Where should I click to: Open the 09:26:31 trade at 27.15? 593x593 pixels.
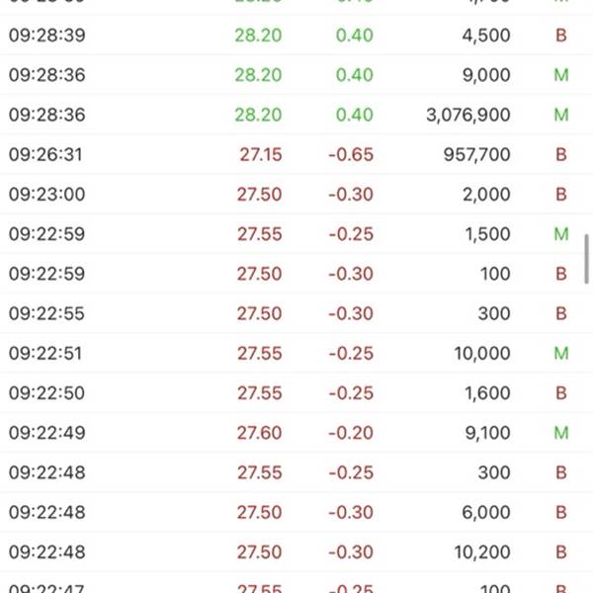point(296,154)
